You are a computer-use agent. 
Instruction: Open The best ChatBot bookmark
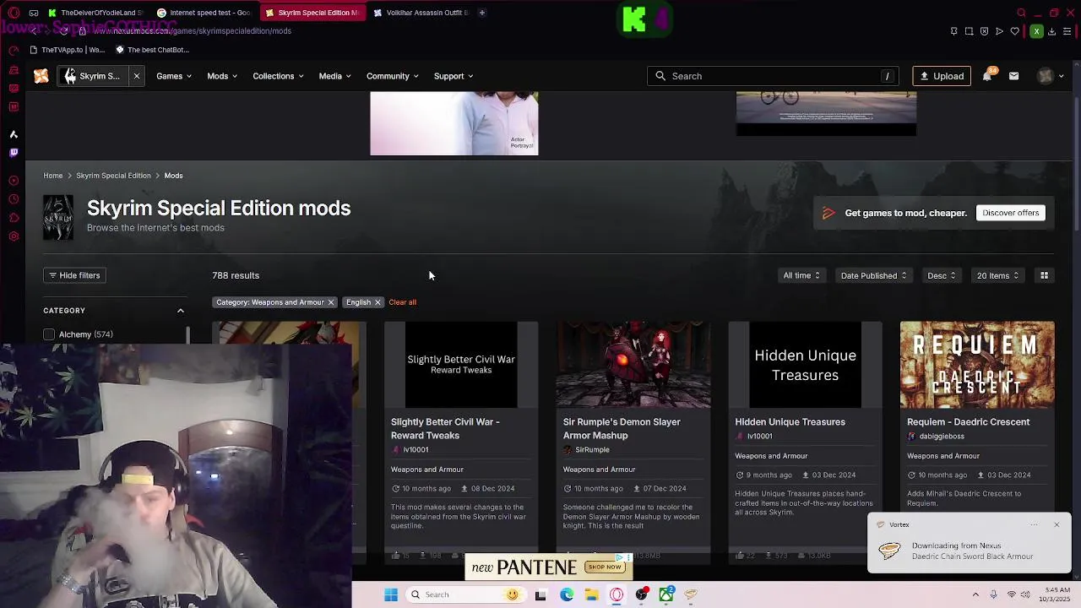coord(152,50)
